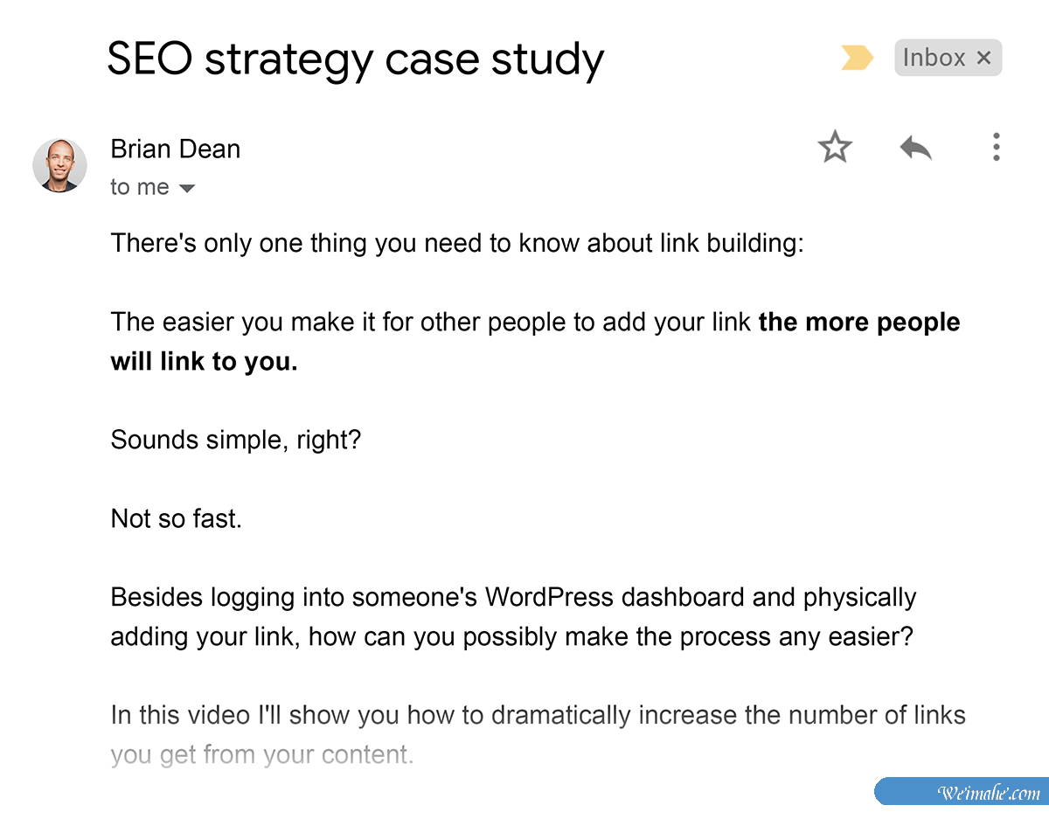Viewport: 1049px width, 819px height.
Task: Expand recipient details arrow beside "to me"
Action: [187, 189]
